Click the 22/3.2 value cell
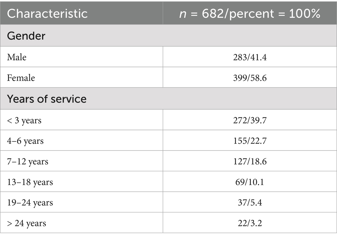The height and width of the screenshot is (239, 337). 250,223
